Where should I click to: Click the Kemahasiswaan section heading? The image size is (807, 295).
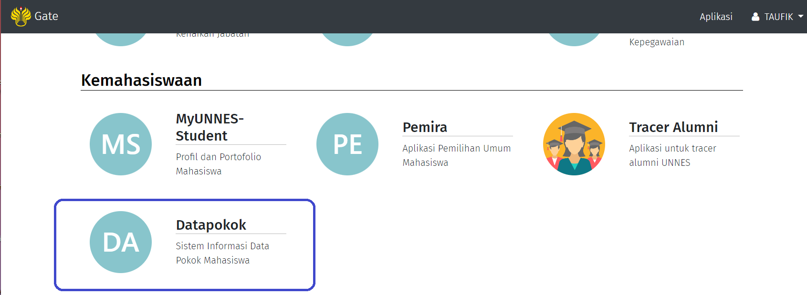pos(141,80)
